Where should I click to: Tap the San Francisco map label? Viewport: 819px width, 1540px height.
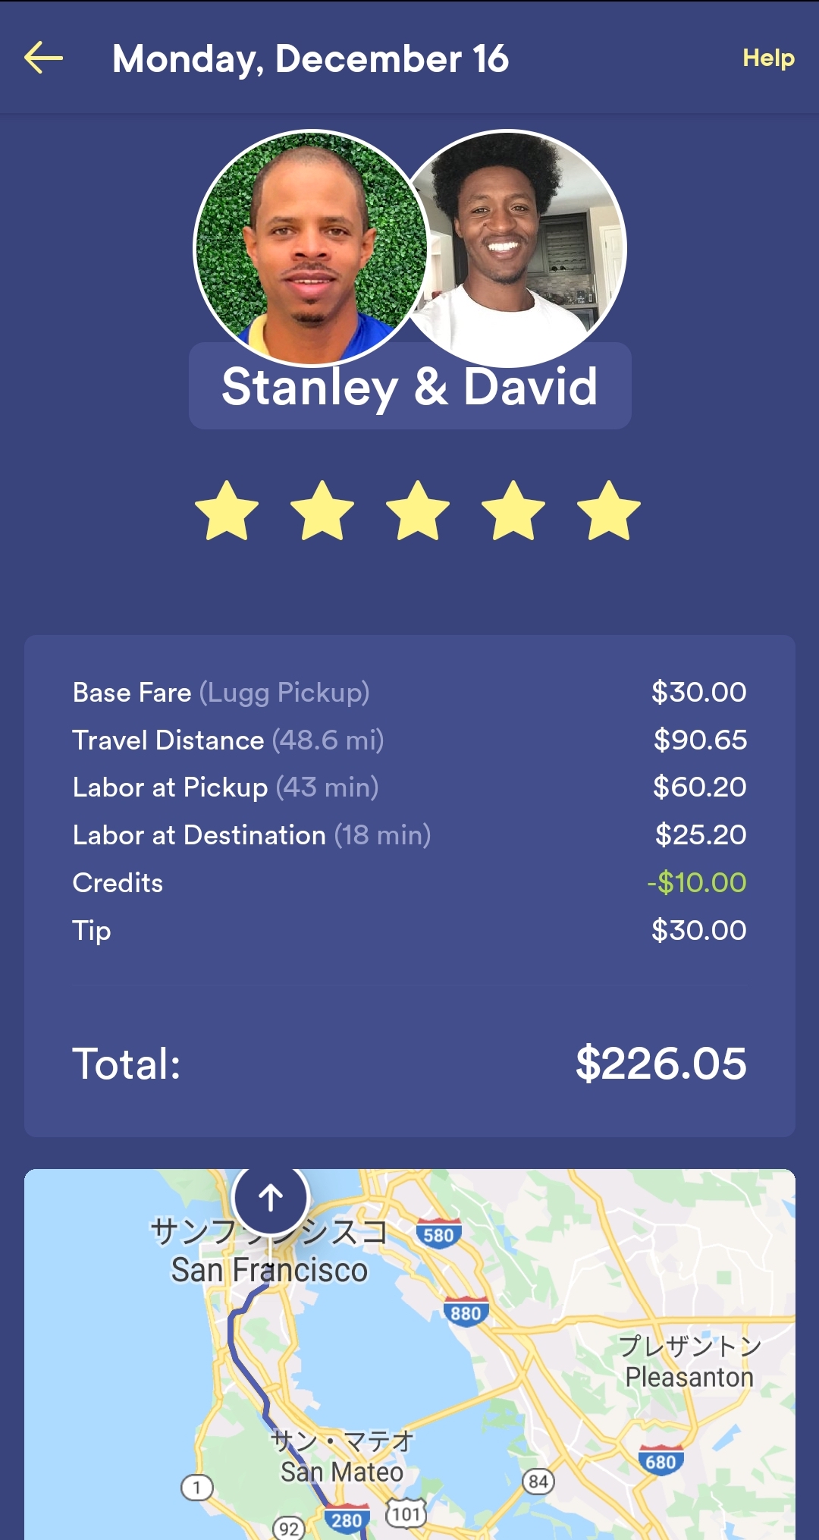point(269,1271)
